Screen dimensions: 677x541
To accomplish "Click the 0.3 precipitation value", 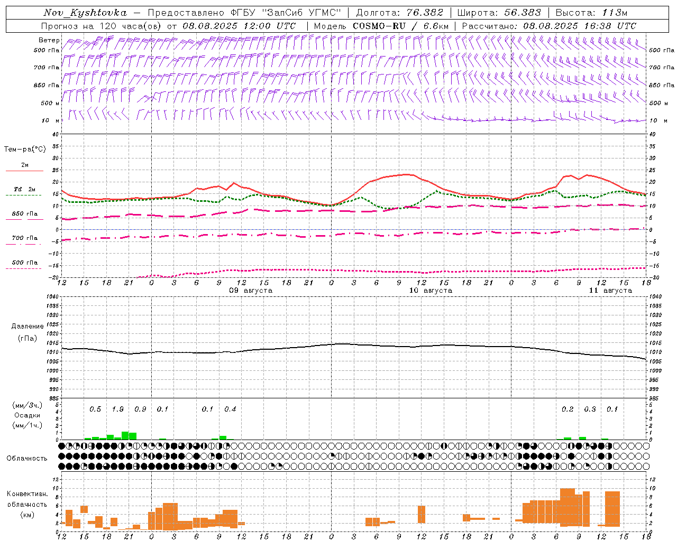I will (590, 409).
